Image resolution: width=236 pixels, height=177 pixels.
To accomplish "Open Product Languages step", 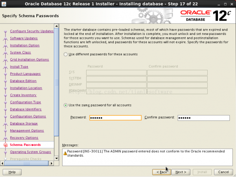I will click(25, 74).
